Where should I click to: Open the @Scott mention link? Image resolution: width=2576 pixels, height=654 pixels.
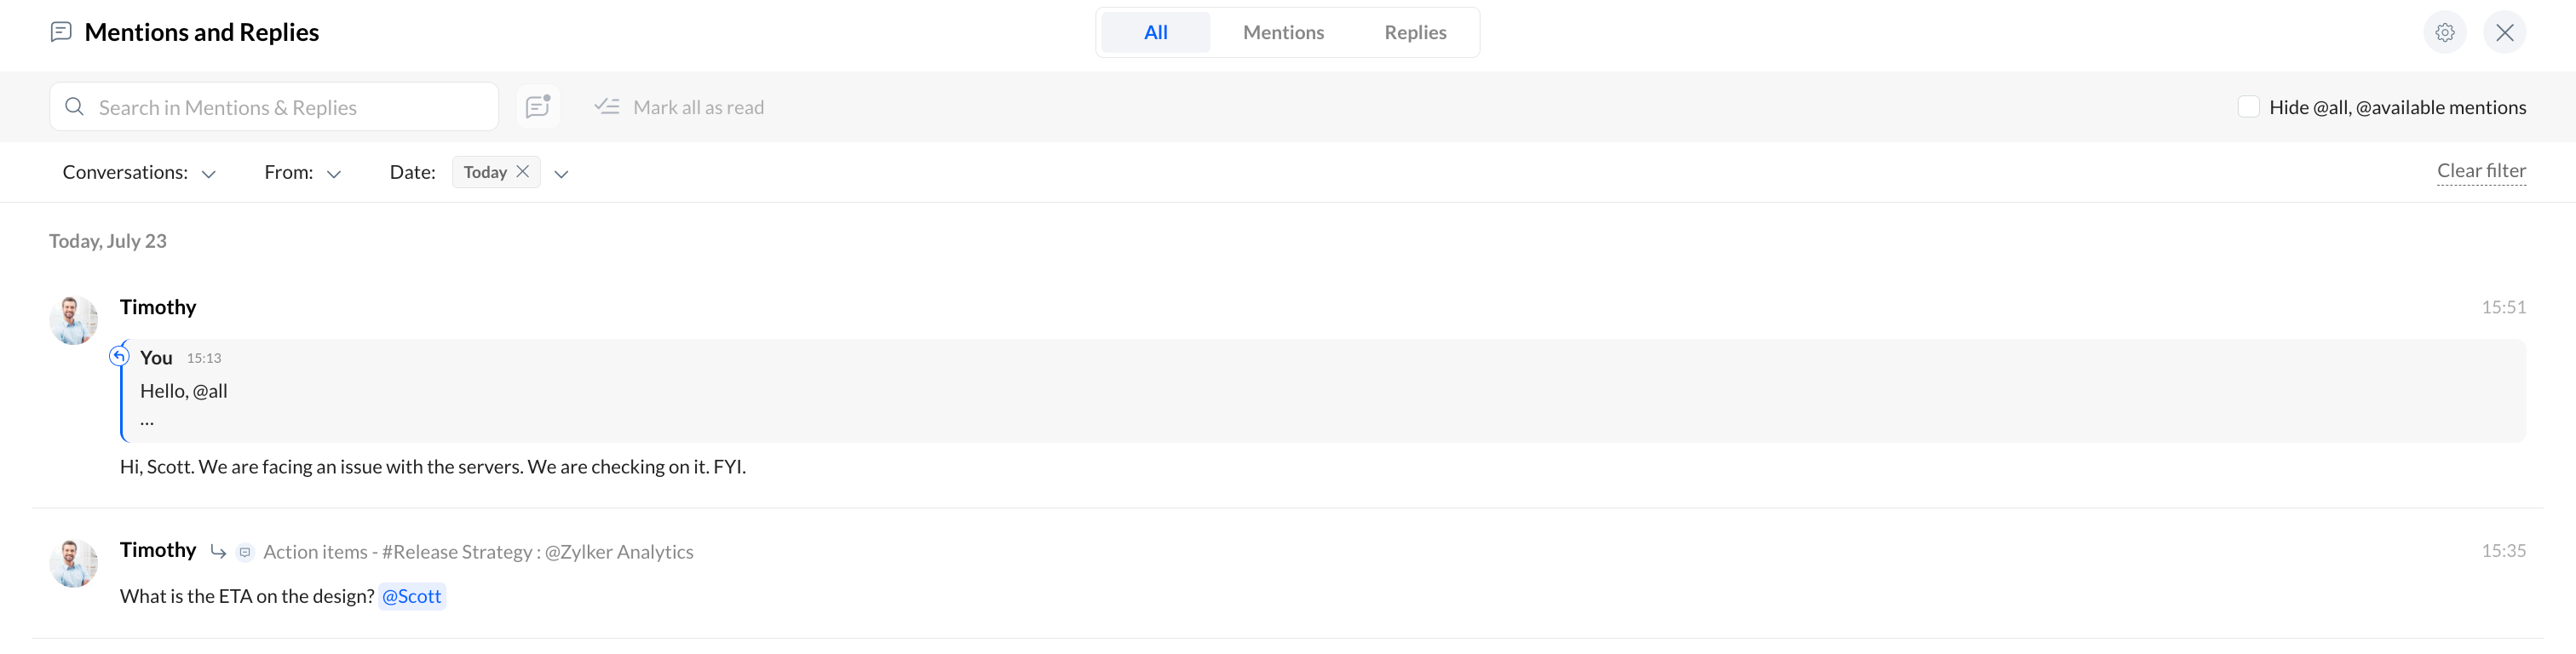pyautogui.click(x=412, y=596)
